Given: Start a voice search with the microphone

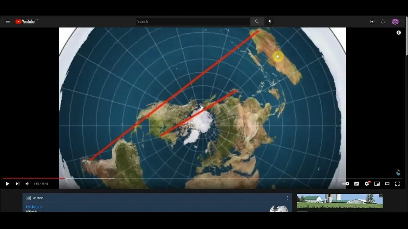Looking at the screenshot, I should coord(269,21).
